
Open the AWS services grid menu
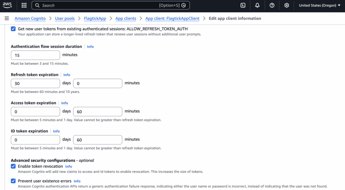(24, 5)
